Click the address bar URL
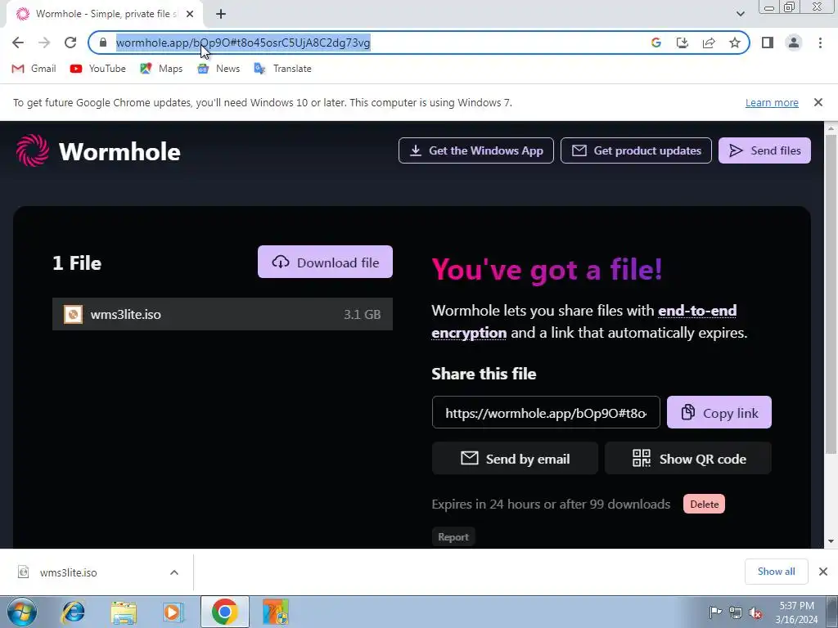Screen dimensions: 838x628 coord(243,43)
